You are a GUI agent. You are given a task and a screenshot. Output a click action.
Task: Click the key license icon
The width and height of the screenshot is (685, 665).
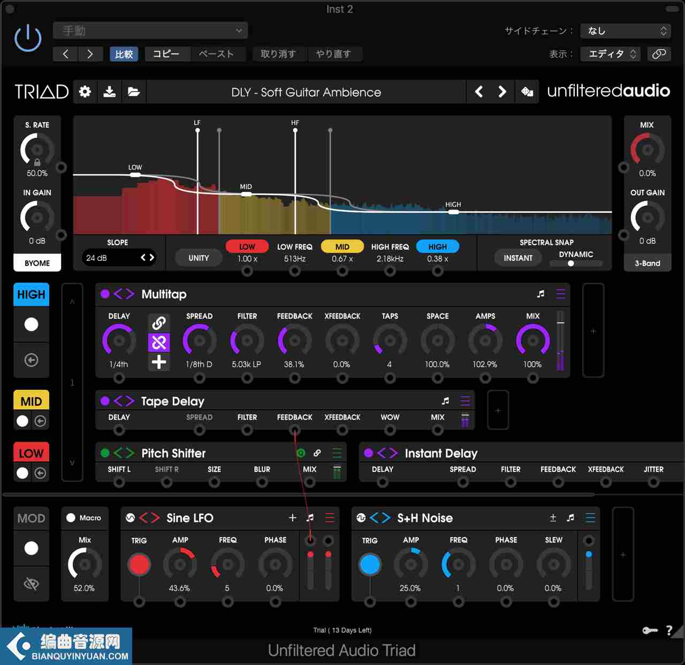650,631
